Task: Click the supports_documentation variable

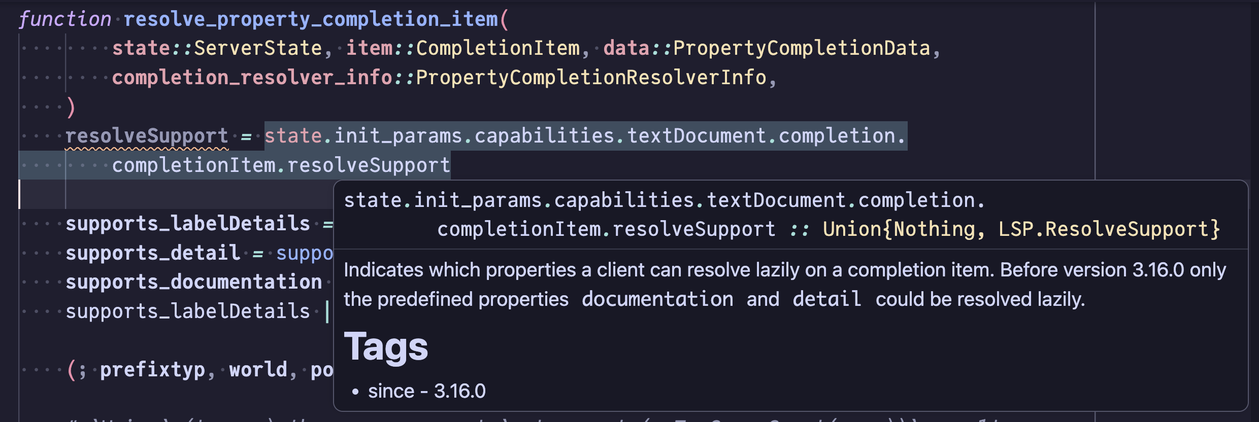Action: (x=193, y=282)
